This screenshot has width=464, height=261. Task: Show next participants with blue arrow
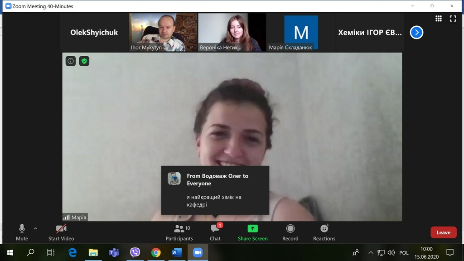[416, 32]
